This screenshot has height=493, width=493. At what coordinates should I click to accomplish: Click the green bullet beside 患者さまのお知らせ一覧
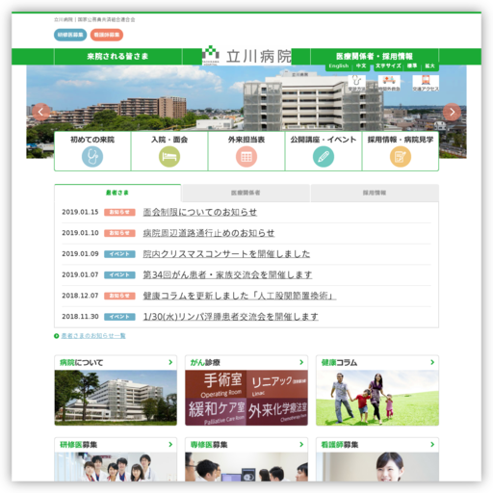[57, 336]
